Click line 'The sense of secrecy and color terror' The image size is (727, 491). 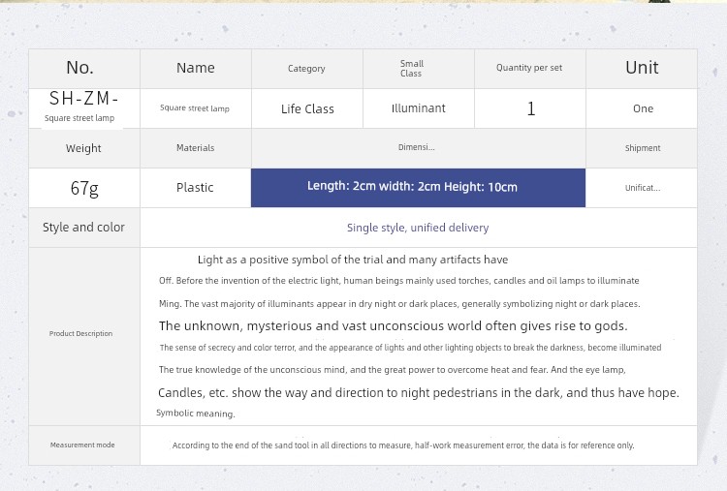click(410, 348)
